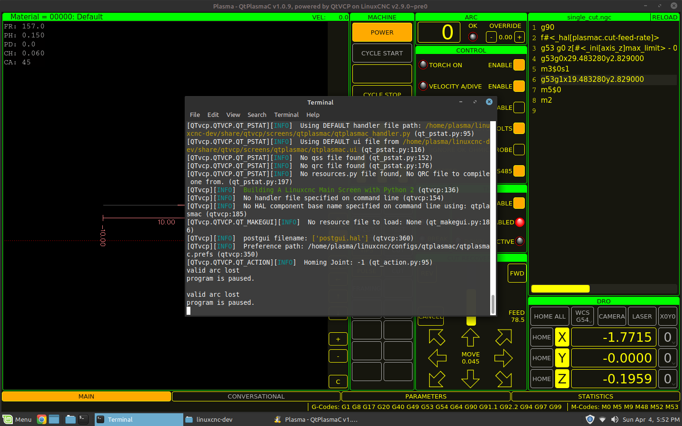Jog diagonally down-right with the arrow
This screenshot has width=682, height=426.
tap(503, 379)
